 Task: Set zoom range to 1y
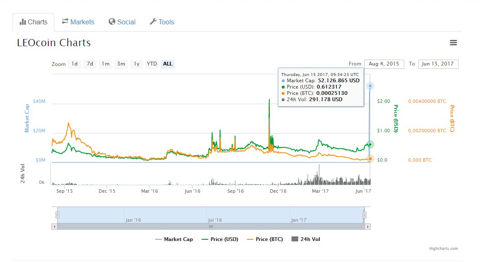pos(137,64)
